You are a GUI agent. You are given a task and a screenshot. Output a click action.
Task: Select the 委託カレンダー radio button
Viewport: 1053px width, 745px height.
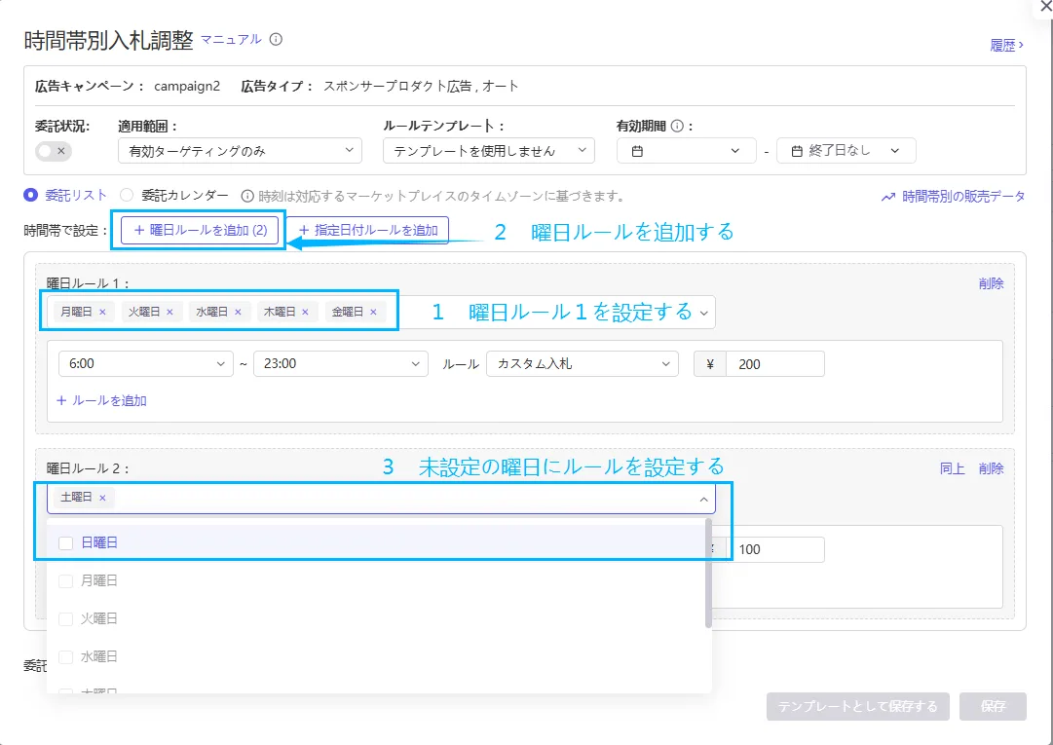tap(127, 196)
